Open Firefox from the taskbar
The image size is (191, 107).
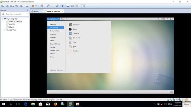pos(56,104)
